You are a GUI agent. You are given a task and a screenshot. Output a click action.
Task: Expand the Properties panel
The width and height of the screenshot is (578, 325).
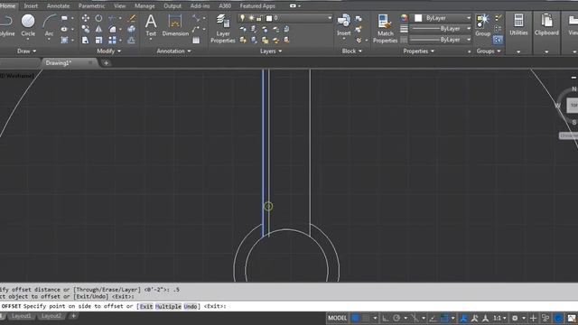(418, 51)
